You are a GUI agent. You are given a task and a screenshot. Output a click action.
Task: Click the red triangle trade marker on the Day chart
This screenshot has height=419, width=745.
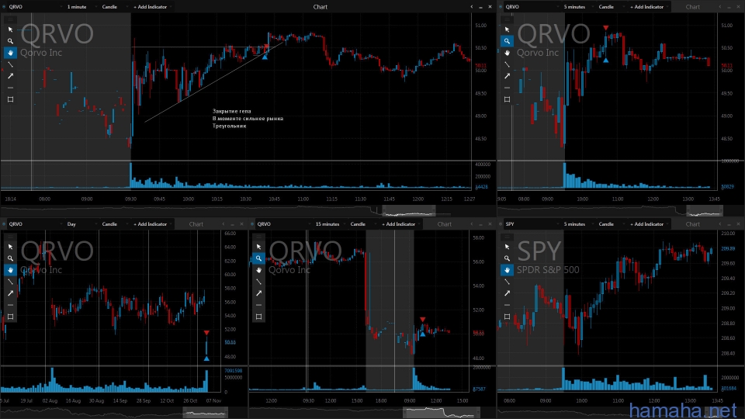pyautogui.click(x=206, y=333)
